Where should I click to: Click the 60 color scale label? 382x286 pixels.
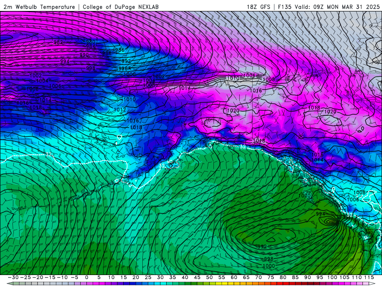(233, 277)
